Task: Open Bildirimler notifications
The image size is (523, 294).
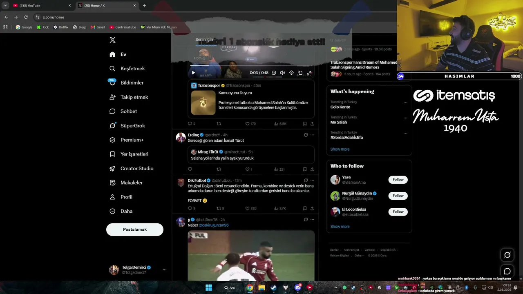Action: (x=126, y=83)
